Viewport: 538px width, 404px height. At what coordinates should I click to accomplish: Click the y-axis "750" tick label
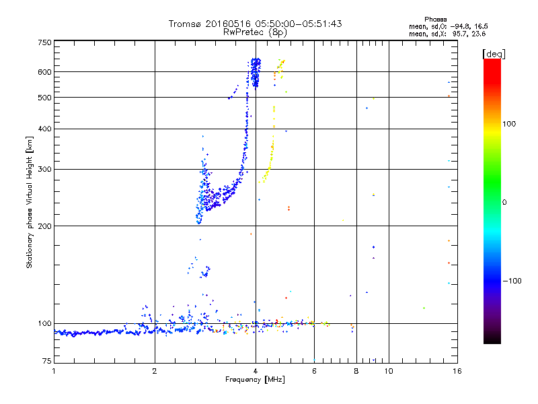click(44, 42)
